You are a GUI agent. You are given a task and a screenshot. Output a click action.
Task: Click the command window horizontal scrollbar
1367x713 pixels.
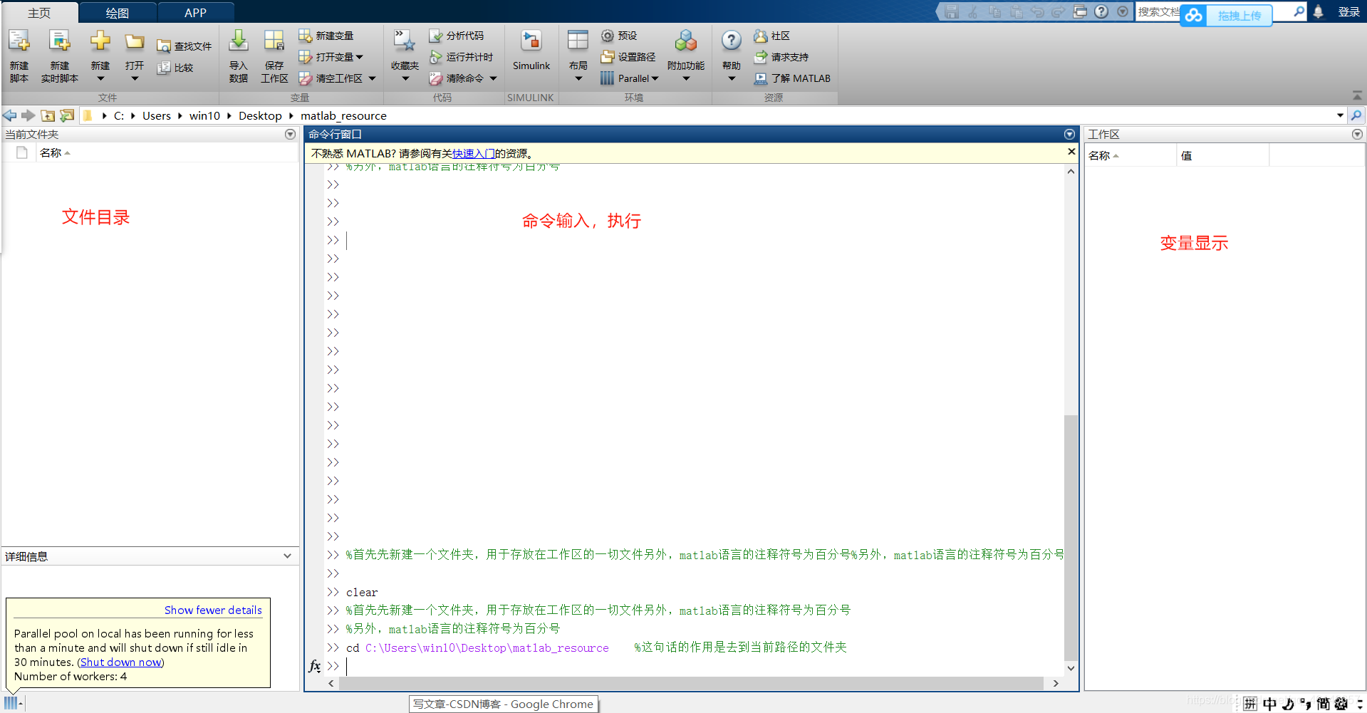pos(691,683)
